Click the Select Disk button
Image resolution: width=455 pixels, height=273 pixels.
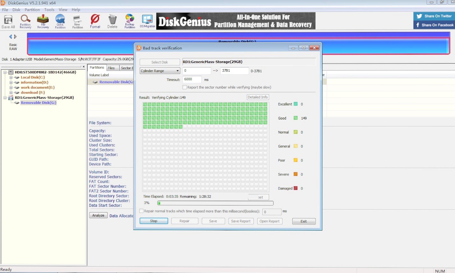tap(160, 62)
